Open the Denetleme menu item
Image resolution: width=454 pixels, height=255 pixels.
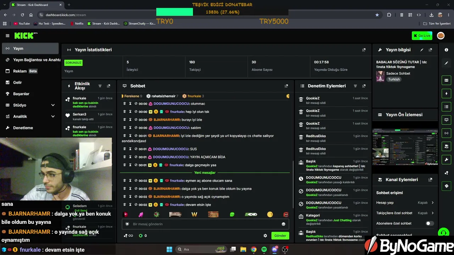30,128
